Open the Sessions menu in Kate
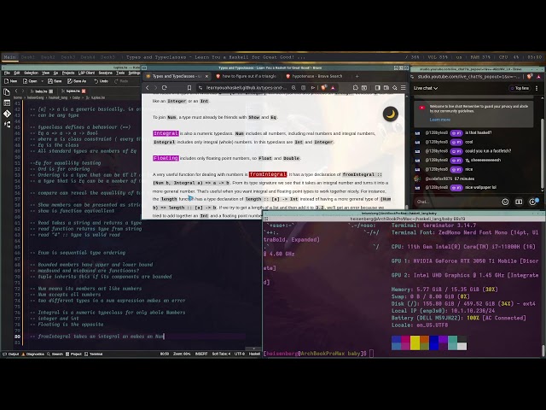 105,73
